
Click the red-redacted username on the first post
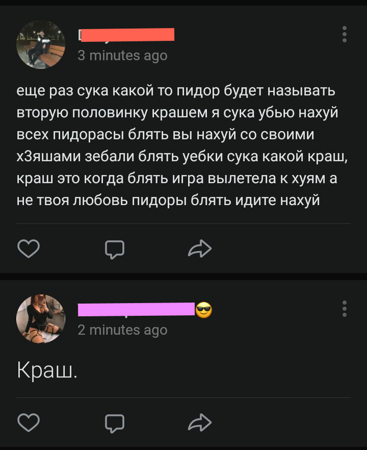click(x=126, y=35)
